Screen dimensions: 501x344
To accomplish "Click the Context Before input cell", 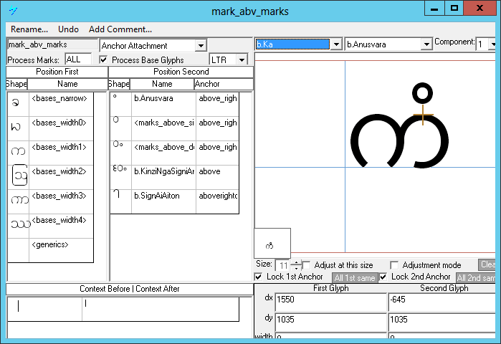I will (44, 309).
